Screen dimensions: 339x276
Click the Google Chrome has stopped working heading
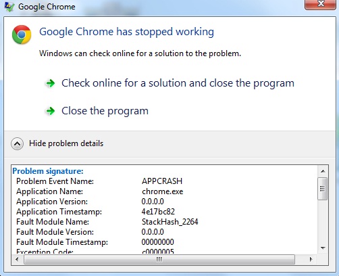pyautogui.click(x=126, y=32)
